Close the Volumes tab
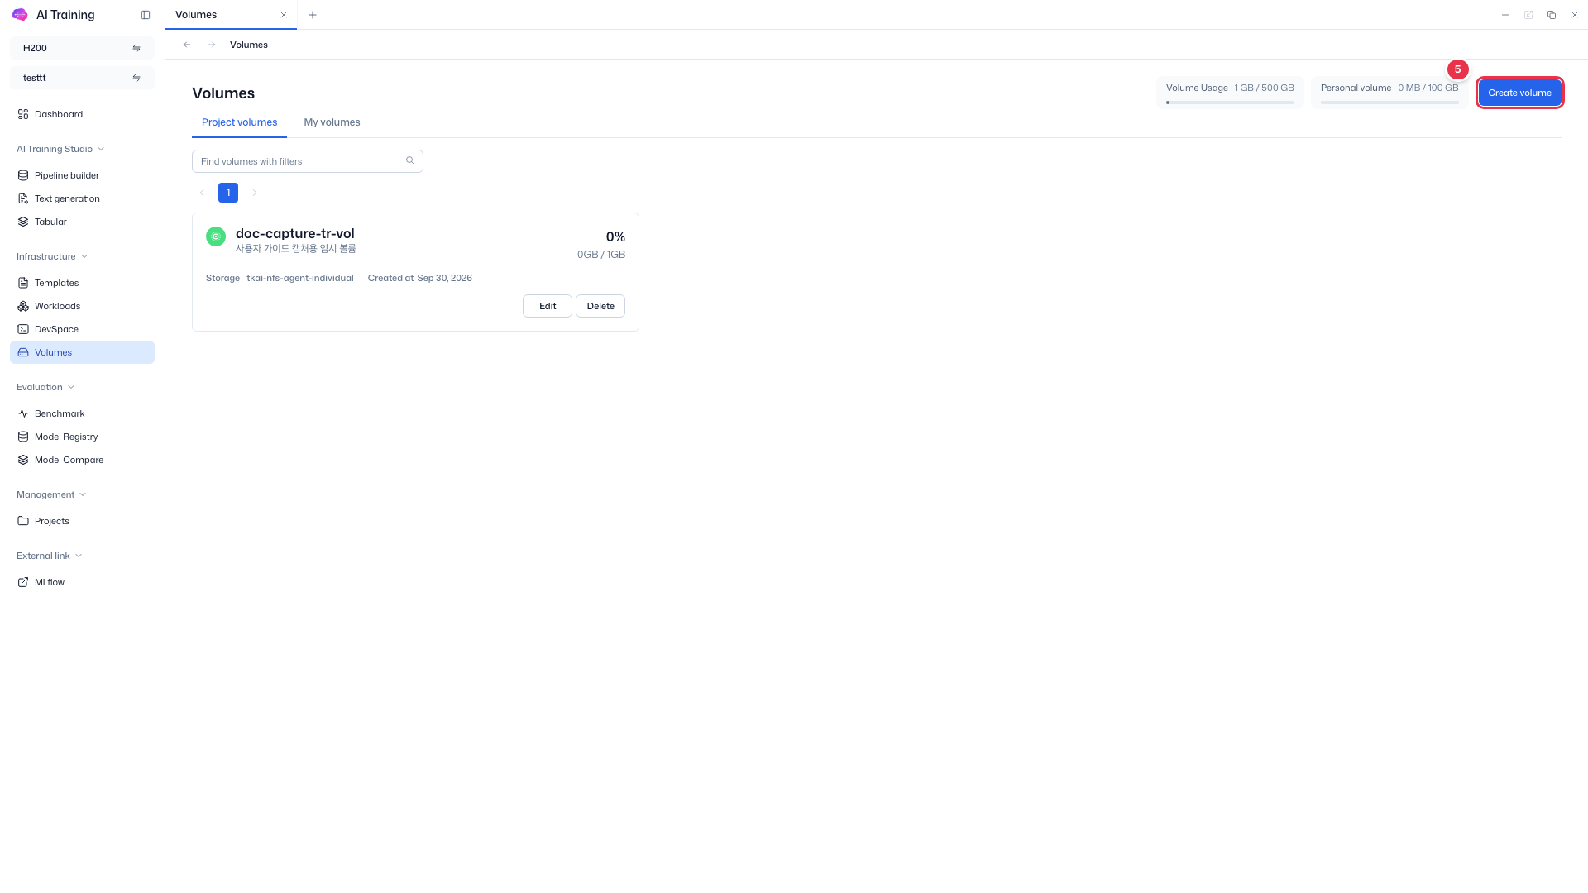The width and height of the screenshot is (1588, 893). click(x=284, y=15)
